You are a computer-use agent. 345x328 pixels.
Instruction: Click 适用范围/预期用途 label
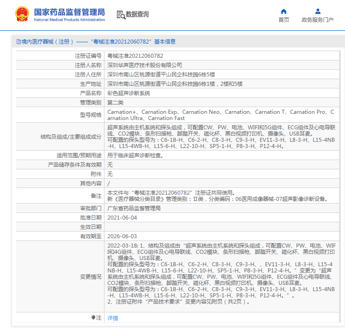79,156
